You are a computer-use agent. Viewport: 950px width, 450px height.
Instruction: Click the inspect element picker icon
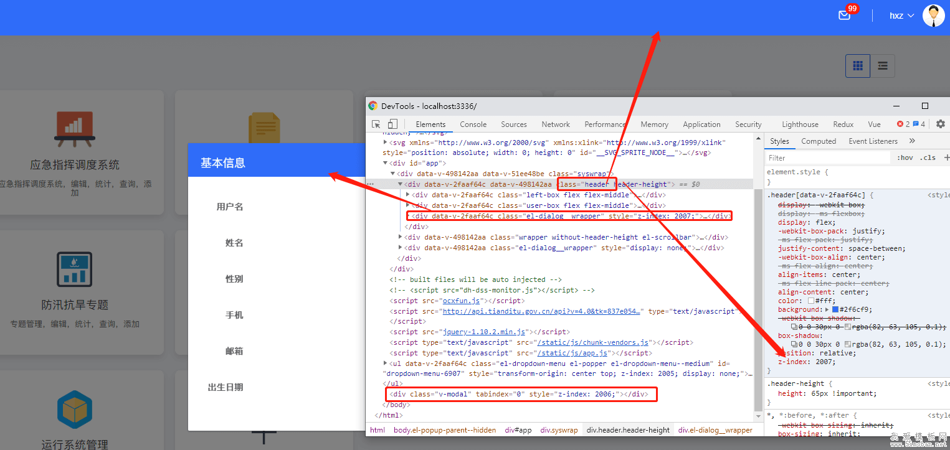click(x=376, y=124)
